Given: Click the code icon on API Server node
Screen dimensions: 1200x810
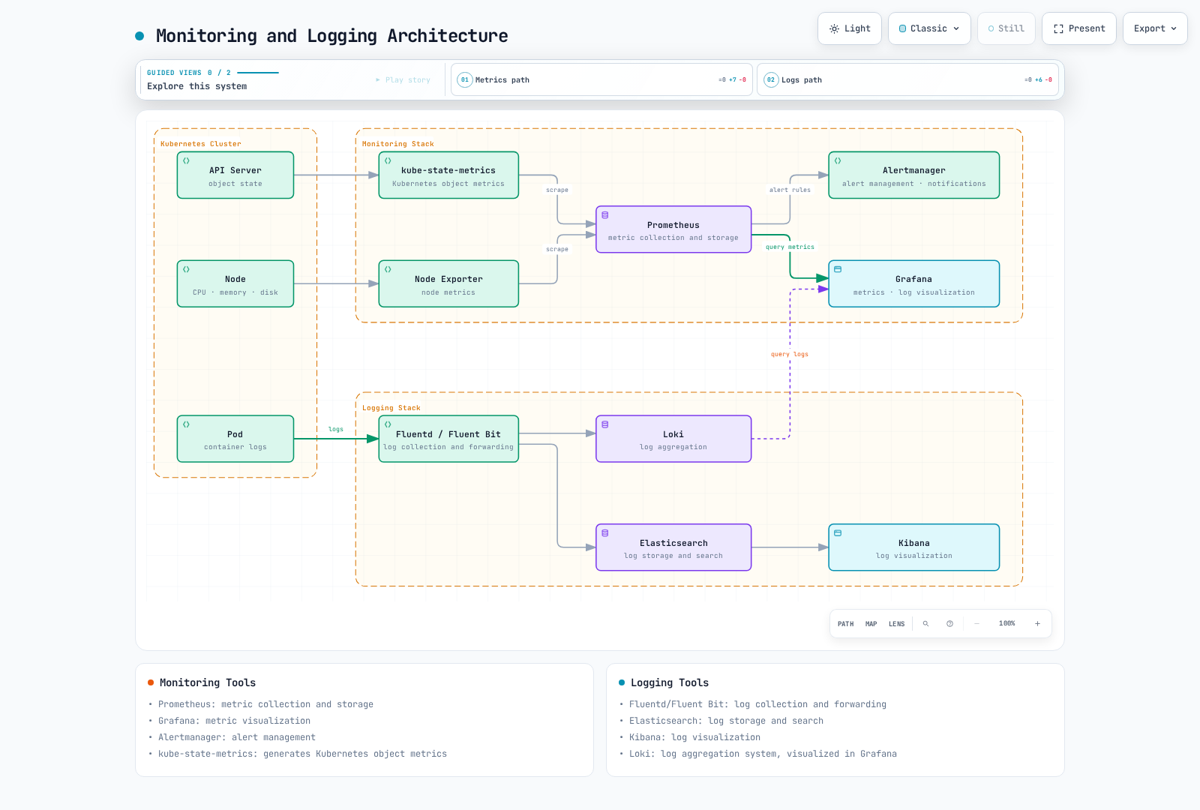Looking at the screenshot, I should pyautogui.click(x=187, y=160).
